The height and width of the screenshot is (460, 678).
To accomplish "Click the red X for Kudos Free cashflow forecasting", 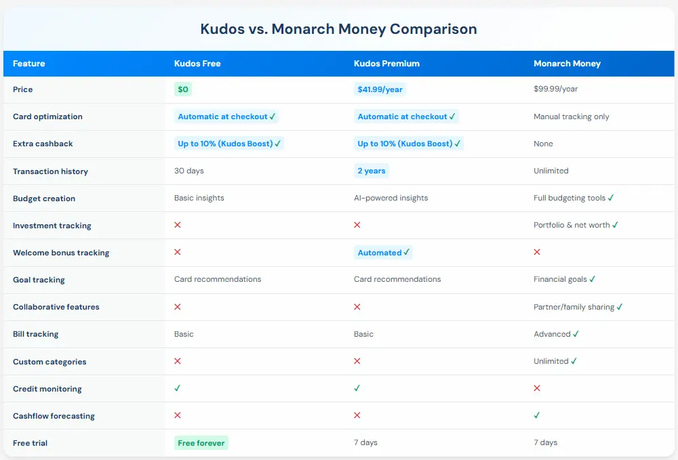I will (x=177, y=415).
